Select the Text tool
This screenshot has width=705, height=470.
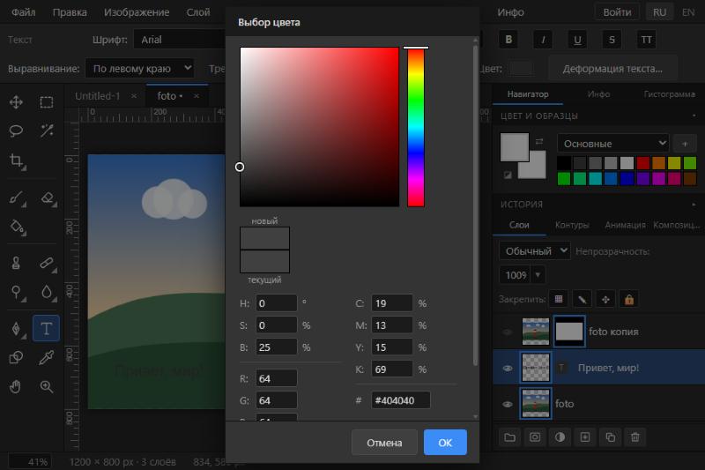click(47, 329)
